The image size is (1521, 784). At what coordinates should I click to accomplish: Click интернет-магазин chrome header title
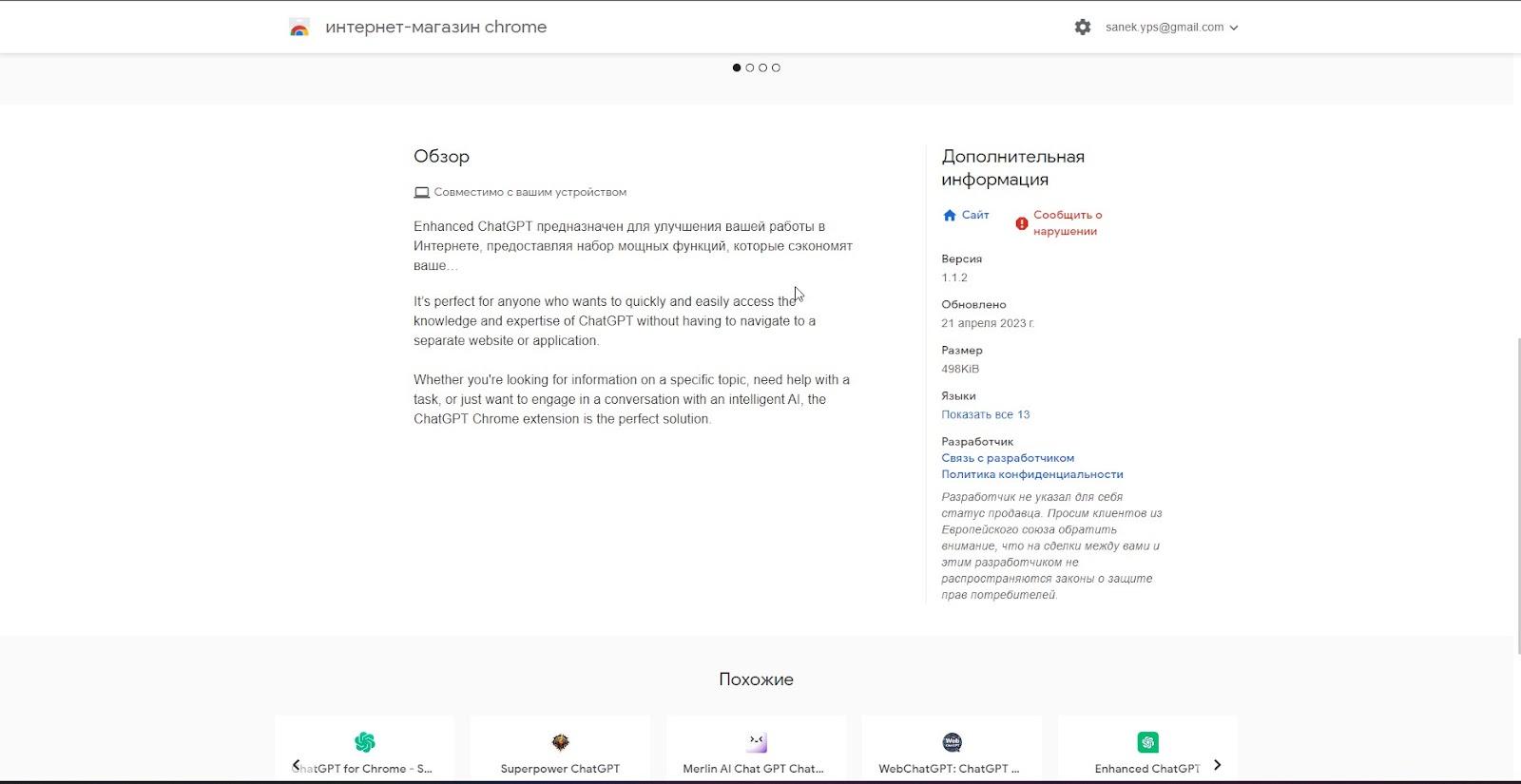pyautogui.click(x=436, y=28)
